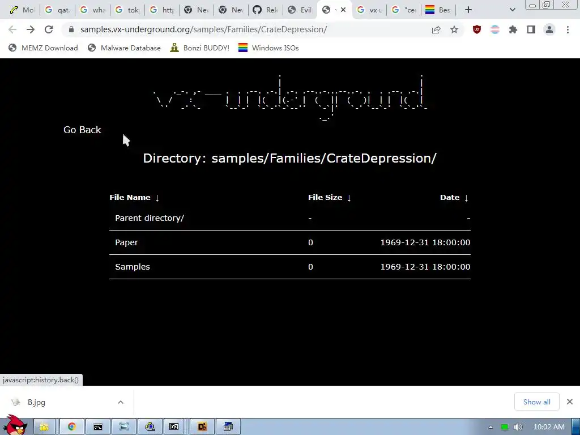Expand B.jpg download options chevron
Screen dimensions: 580x435
pyautogui.click(x=121, y=402)
